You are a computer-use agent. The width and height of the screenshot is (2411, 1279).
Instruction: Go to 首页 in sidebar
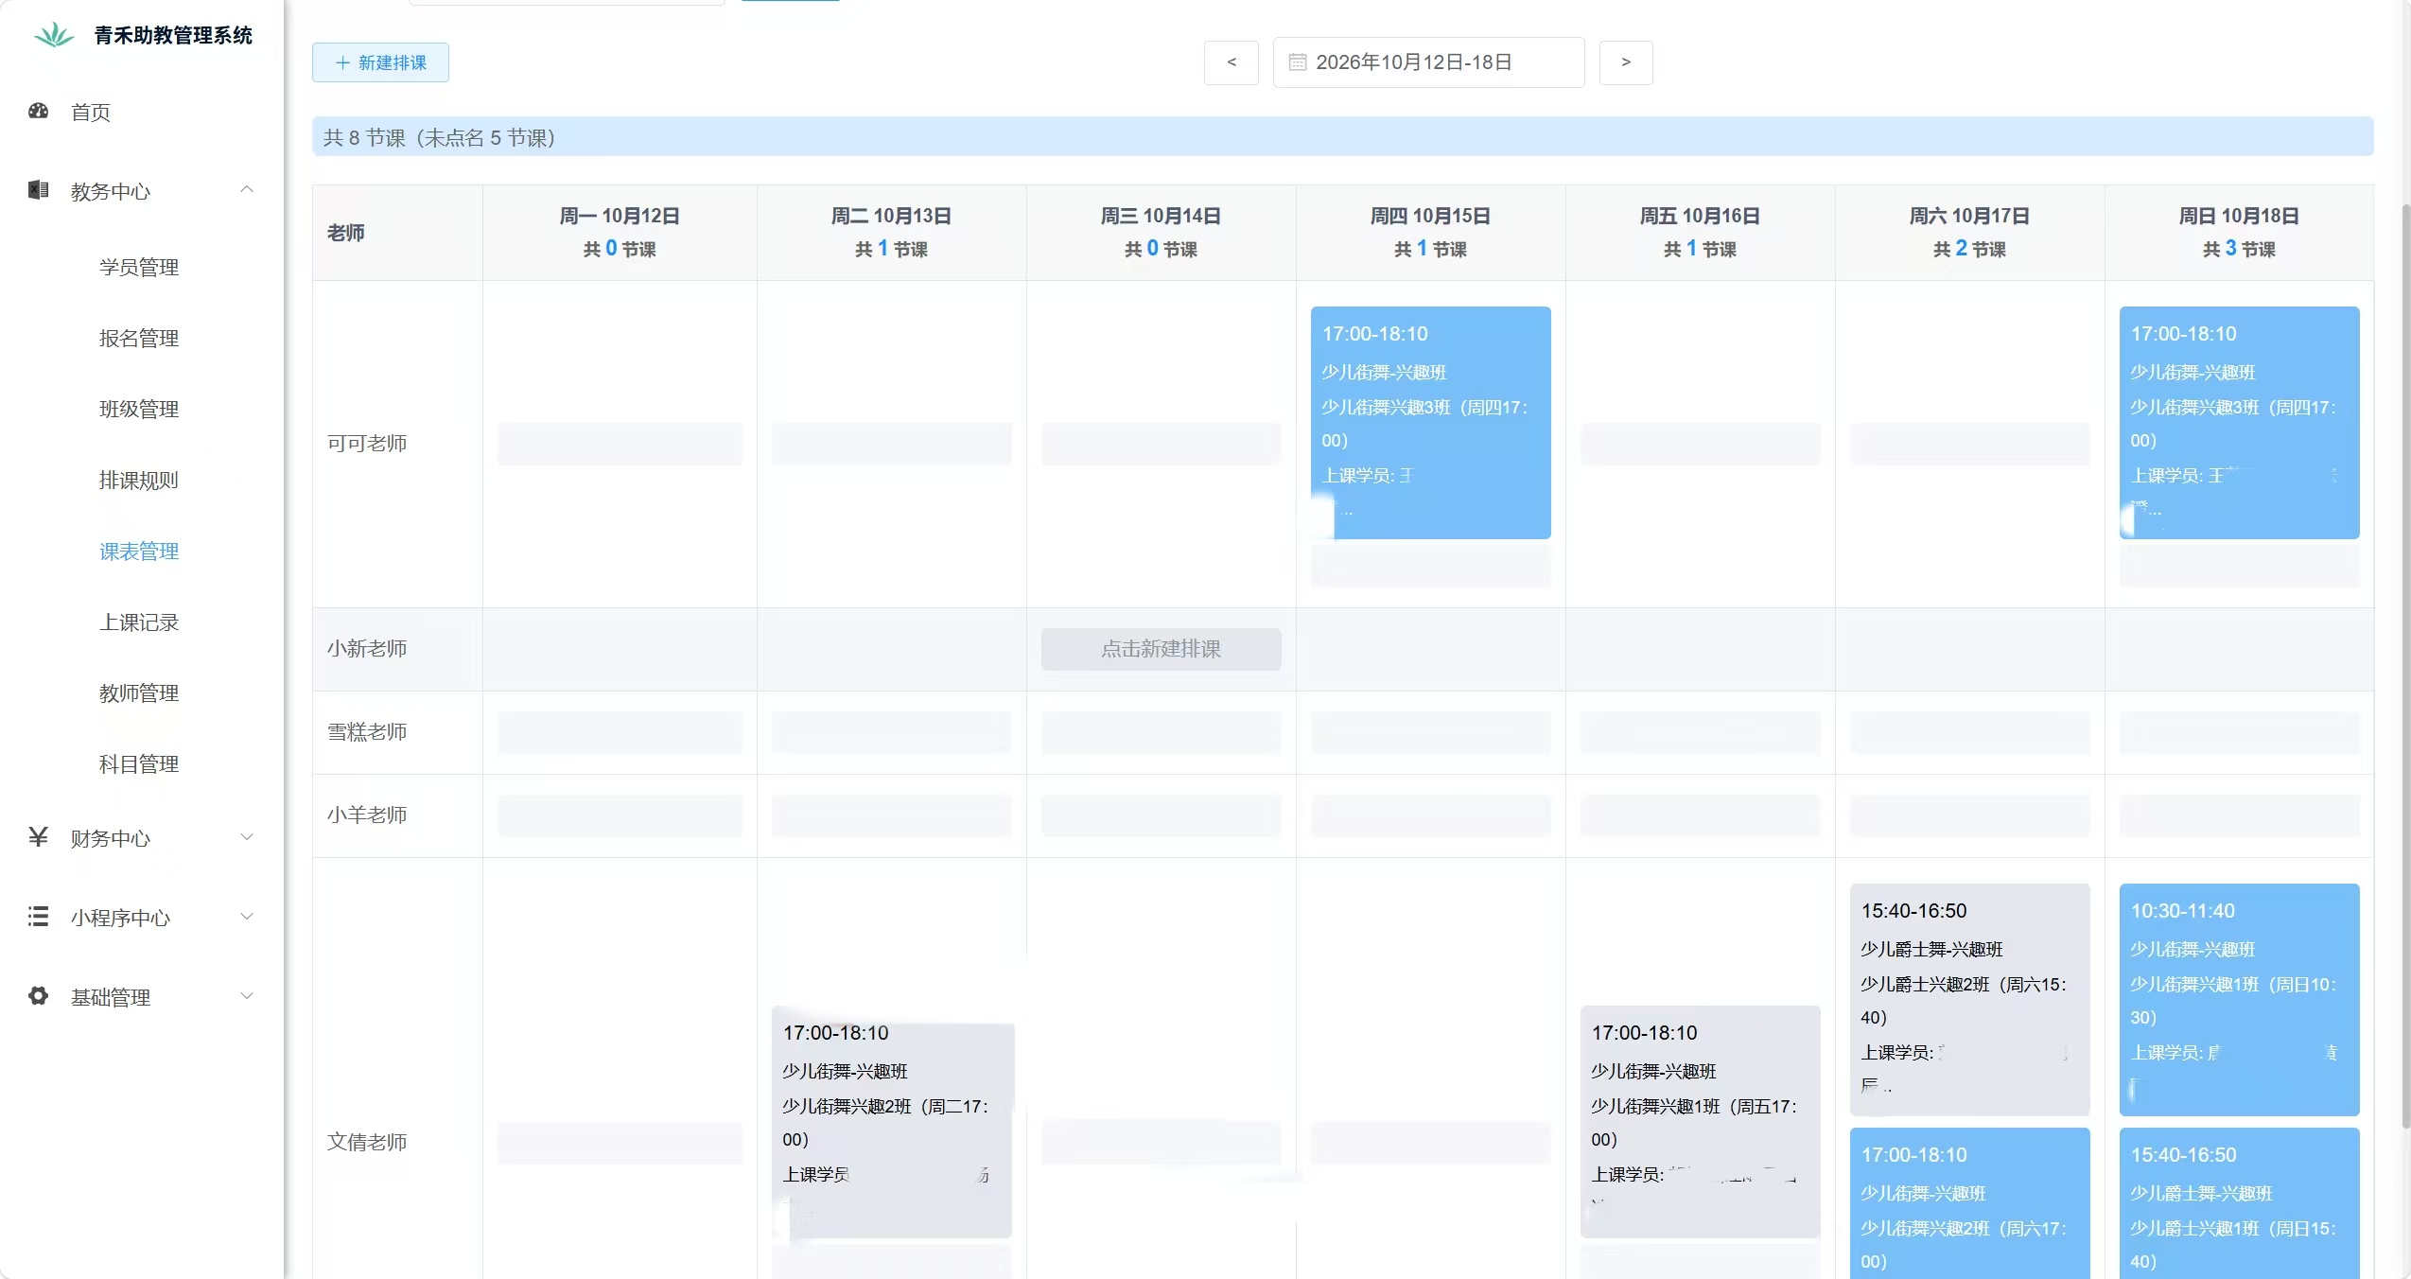[x=91, y=113]
